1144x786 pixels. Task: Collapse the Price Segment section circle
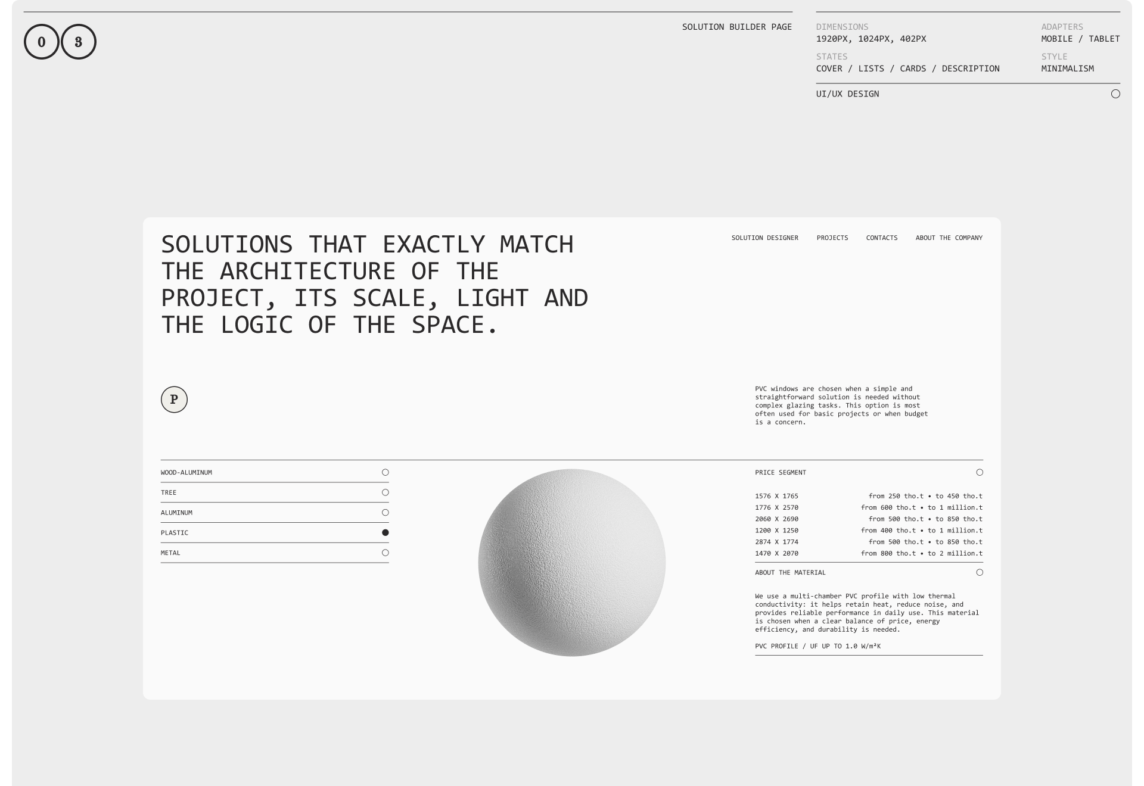pos(980,472)
